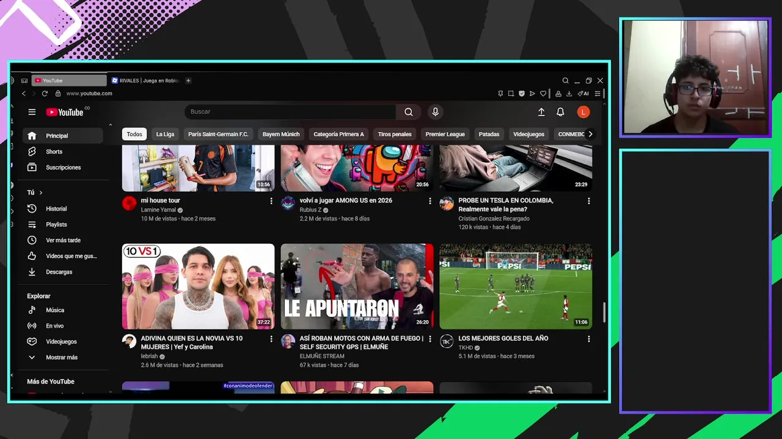Screen dimensions: 782x439
Task: Open 'Principal' in the sidebar
Action: [x=63, y=136]
